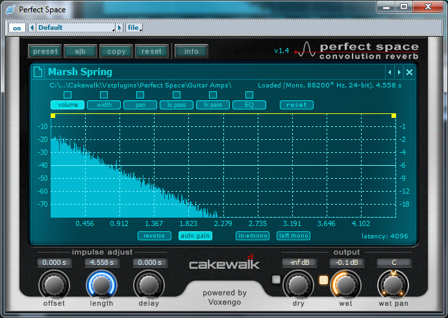Toggle the left mono button
The image size is (448, 318).
coord(293,236)
